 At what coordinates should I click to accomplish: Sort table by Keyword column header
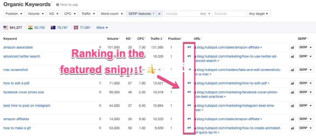pos(10,38)
